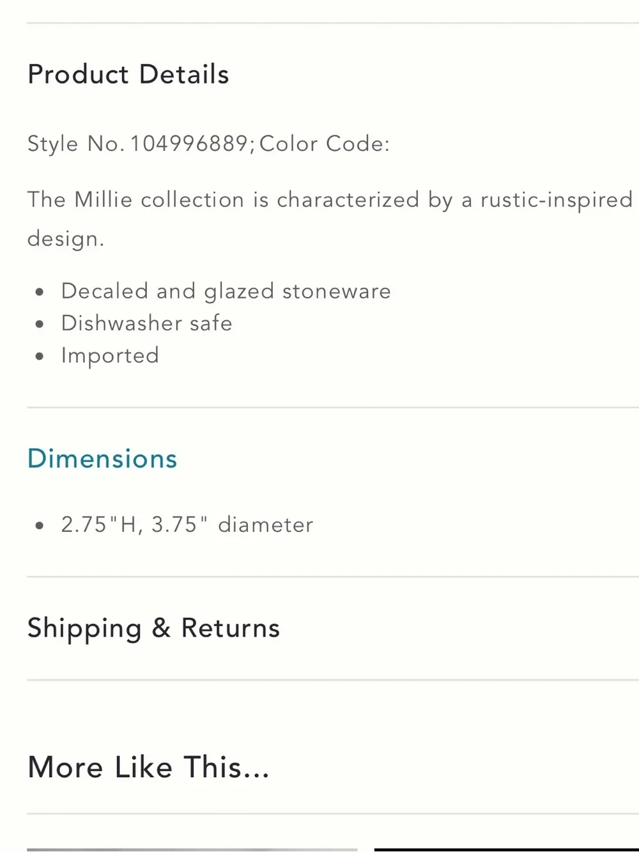Select the Decaled and glazed stoneware bullet
This screenshot has height=852, width=639.
pyautogui.click(x=226, y=291)
